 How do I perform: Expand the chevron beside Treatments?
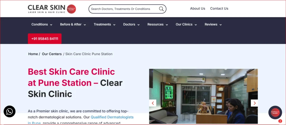[114, 25]
